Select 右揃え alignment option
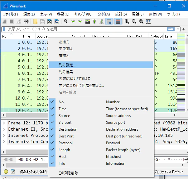188x179 pixels. coord(101,56)
